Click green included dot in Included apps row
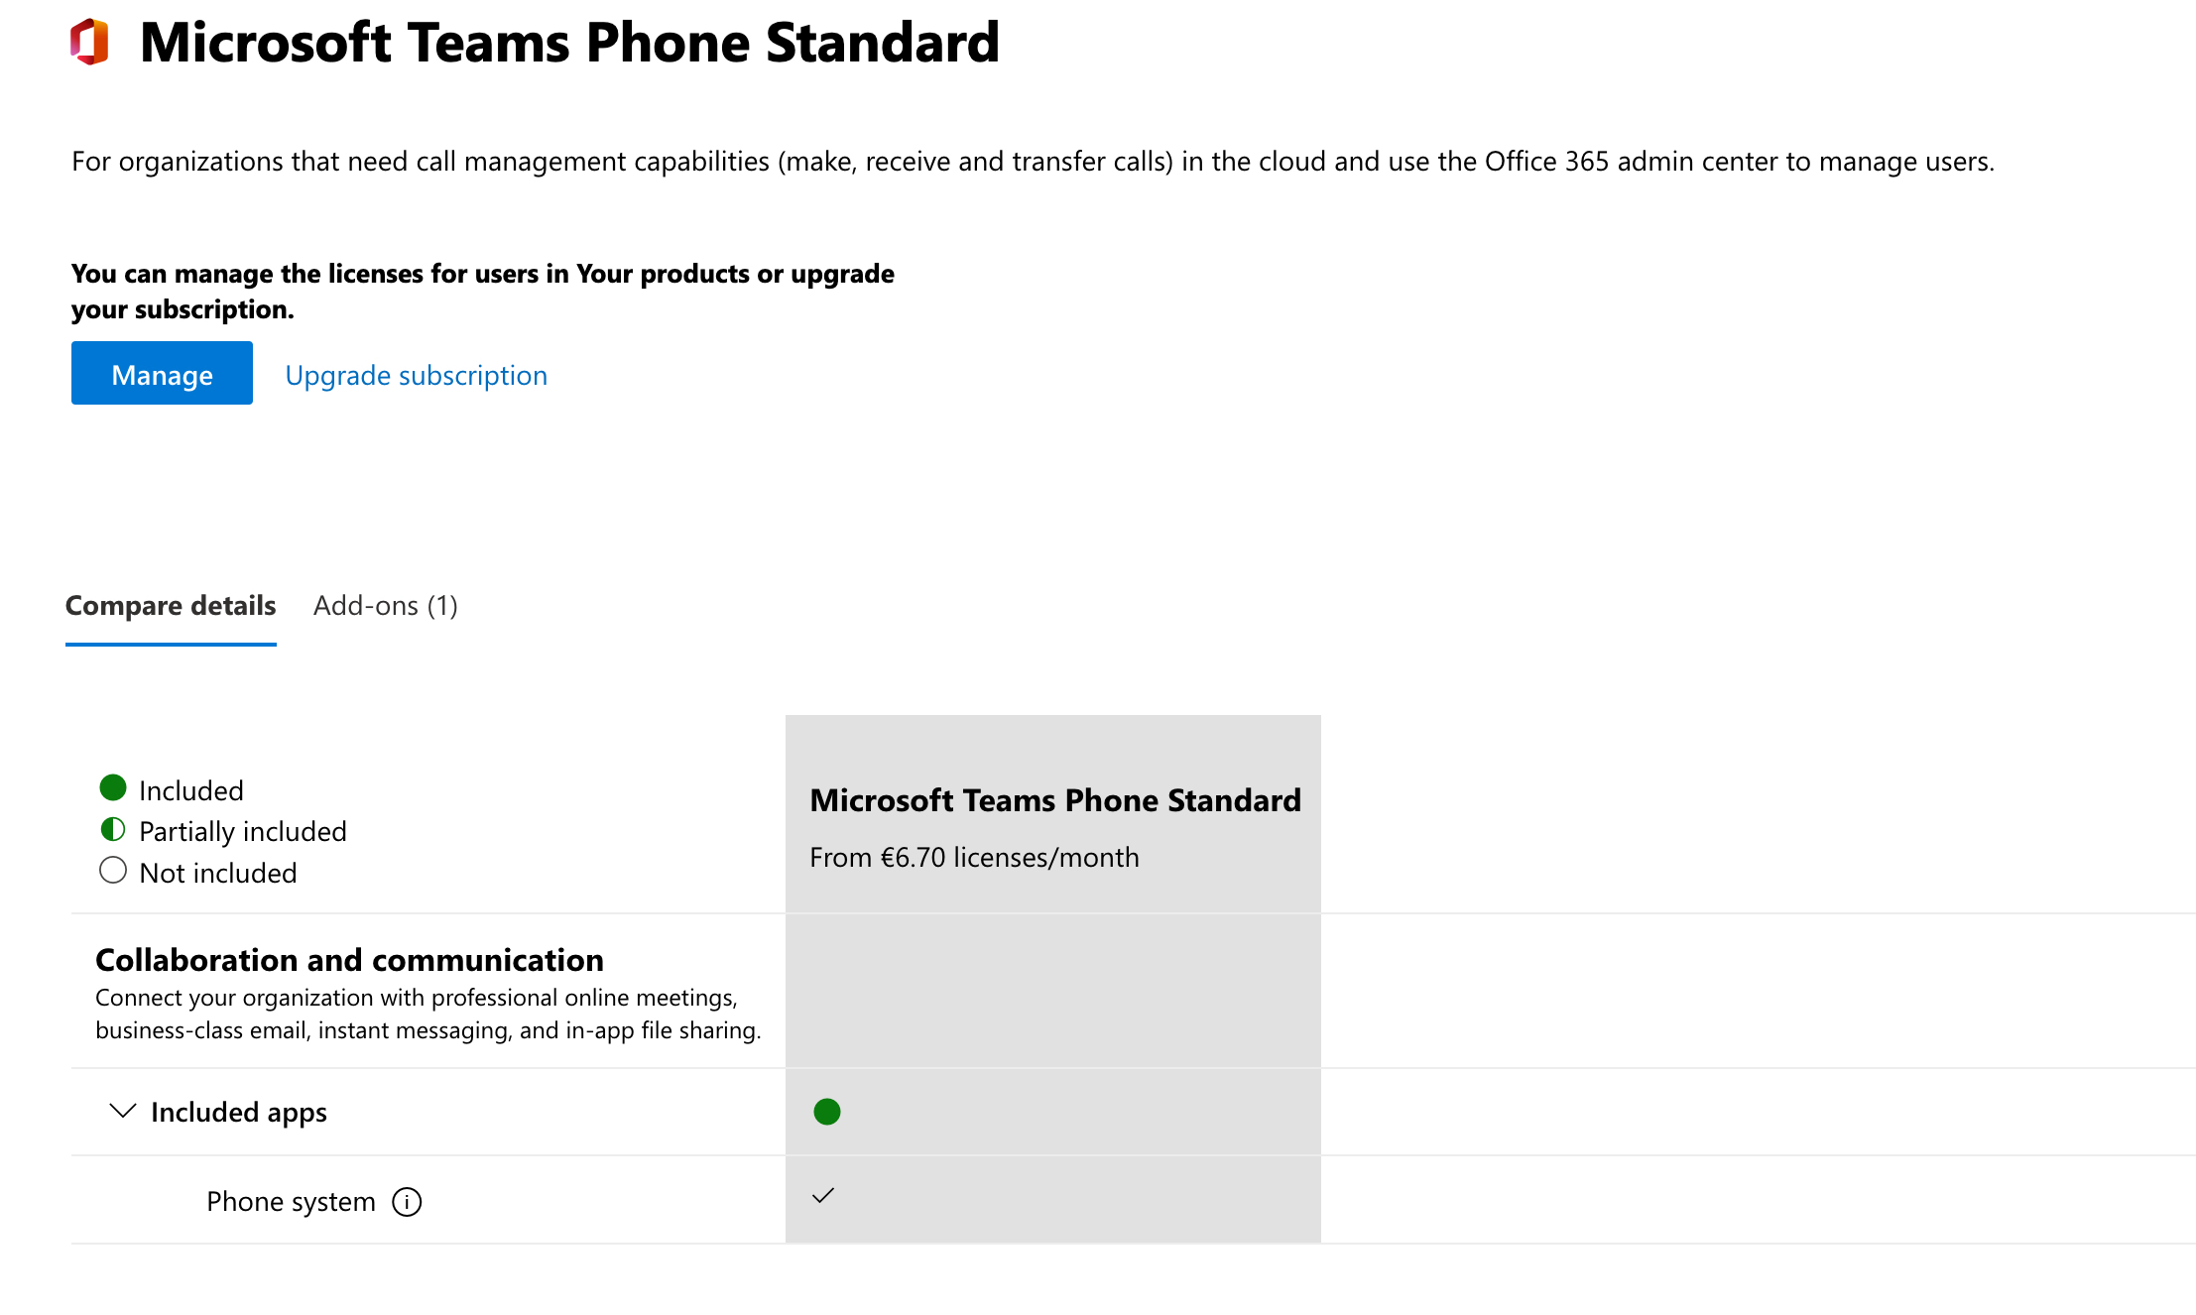The width and height of the screenshot is (2196, 1315). point(827,1112)
